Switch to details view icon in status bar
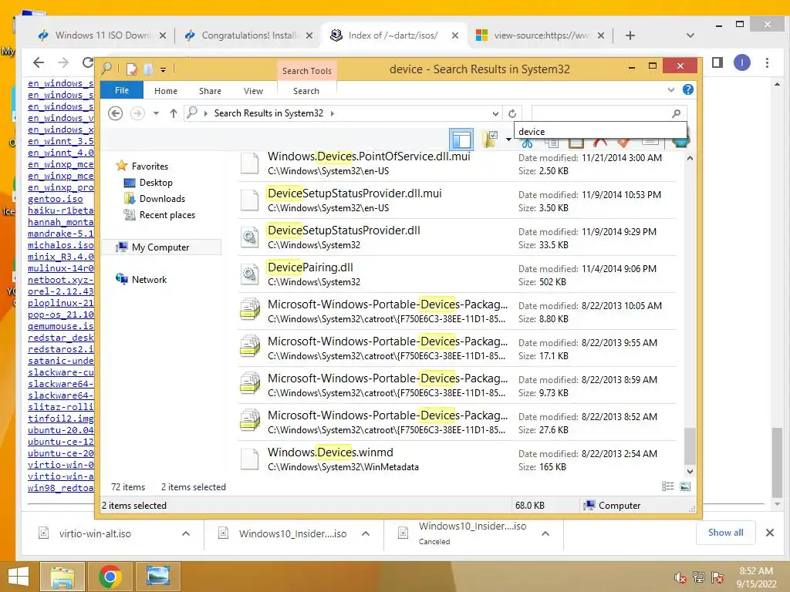 [667, 486]
